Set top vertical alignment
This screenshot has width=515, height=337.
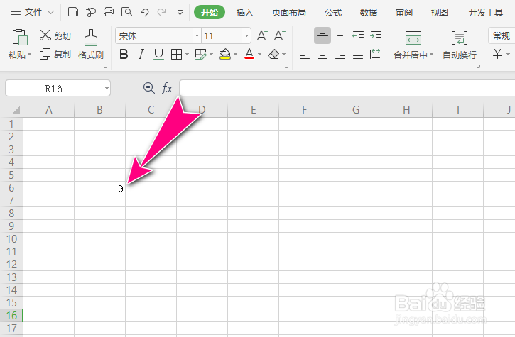coord(305,35)
